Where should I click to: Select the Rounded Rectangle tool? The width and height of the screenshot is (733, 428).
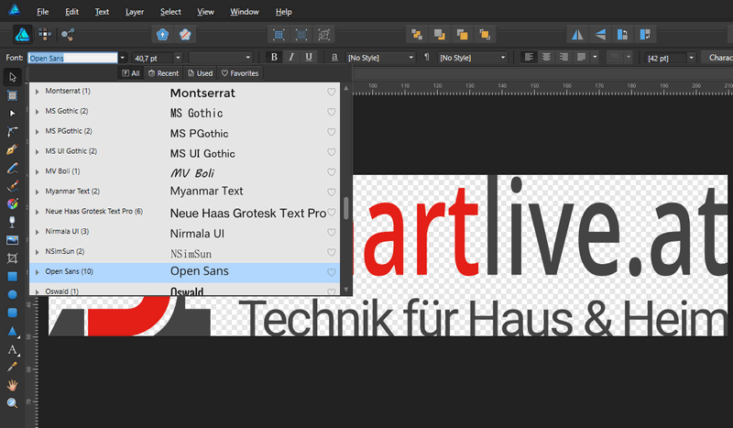click(13, 313)
